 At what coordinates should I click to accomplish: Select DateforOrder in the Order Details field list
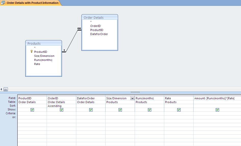99,34
